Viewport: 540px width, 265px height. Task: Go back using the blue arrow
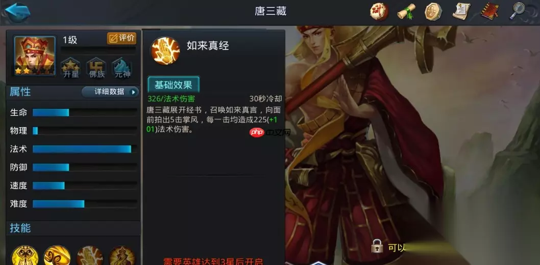17,12
